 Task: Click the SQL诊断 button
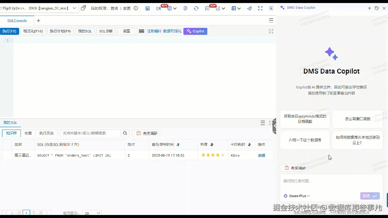point(106,31)
